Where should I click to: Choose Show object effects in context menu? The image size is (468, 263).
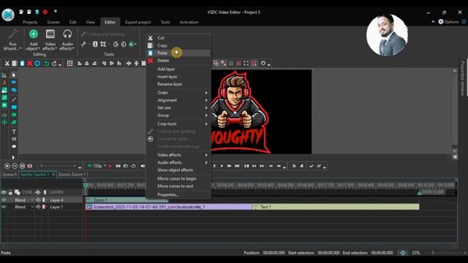coord(178,170)
